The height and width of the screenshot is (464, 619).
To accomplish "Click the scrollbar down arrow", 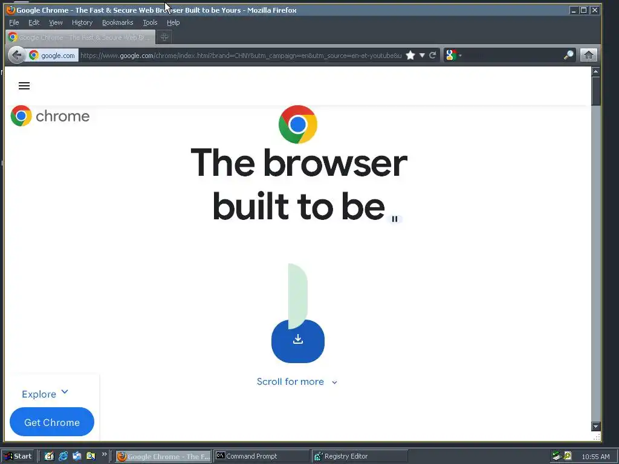I will tap(595, 426).
